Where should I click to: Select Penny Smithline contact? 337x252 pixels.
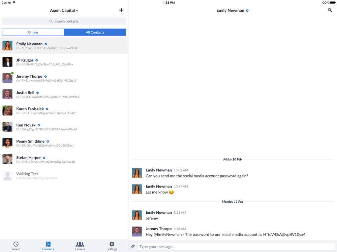click(64, 143)
